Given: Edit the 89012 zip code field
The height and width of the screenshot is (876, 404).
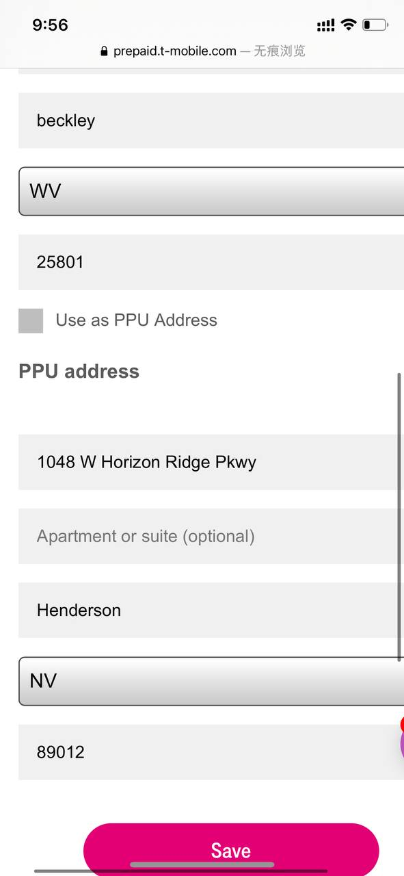Looking at the screenshot, I should (x=211, y=752).
